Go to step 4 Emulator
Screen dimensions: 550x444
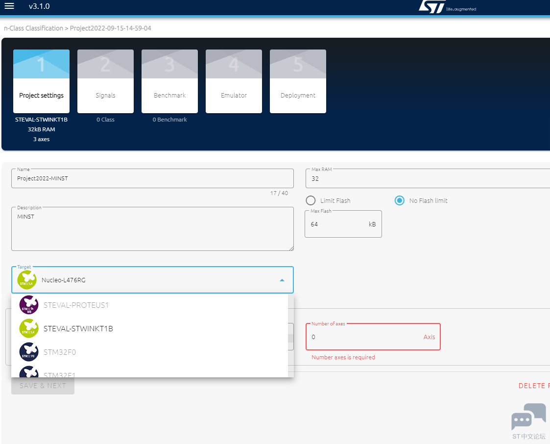(234, 81)
